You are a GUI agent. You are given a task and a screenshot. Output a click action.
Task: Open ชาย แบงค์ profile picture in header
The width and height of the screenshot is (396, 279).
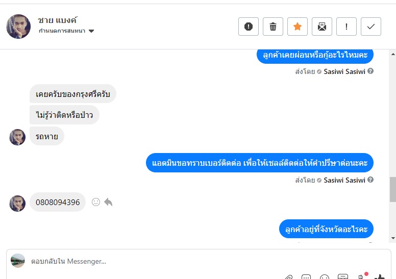18,27
